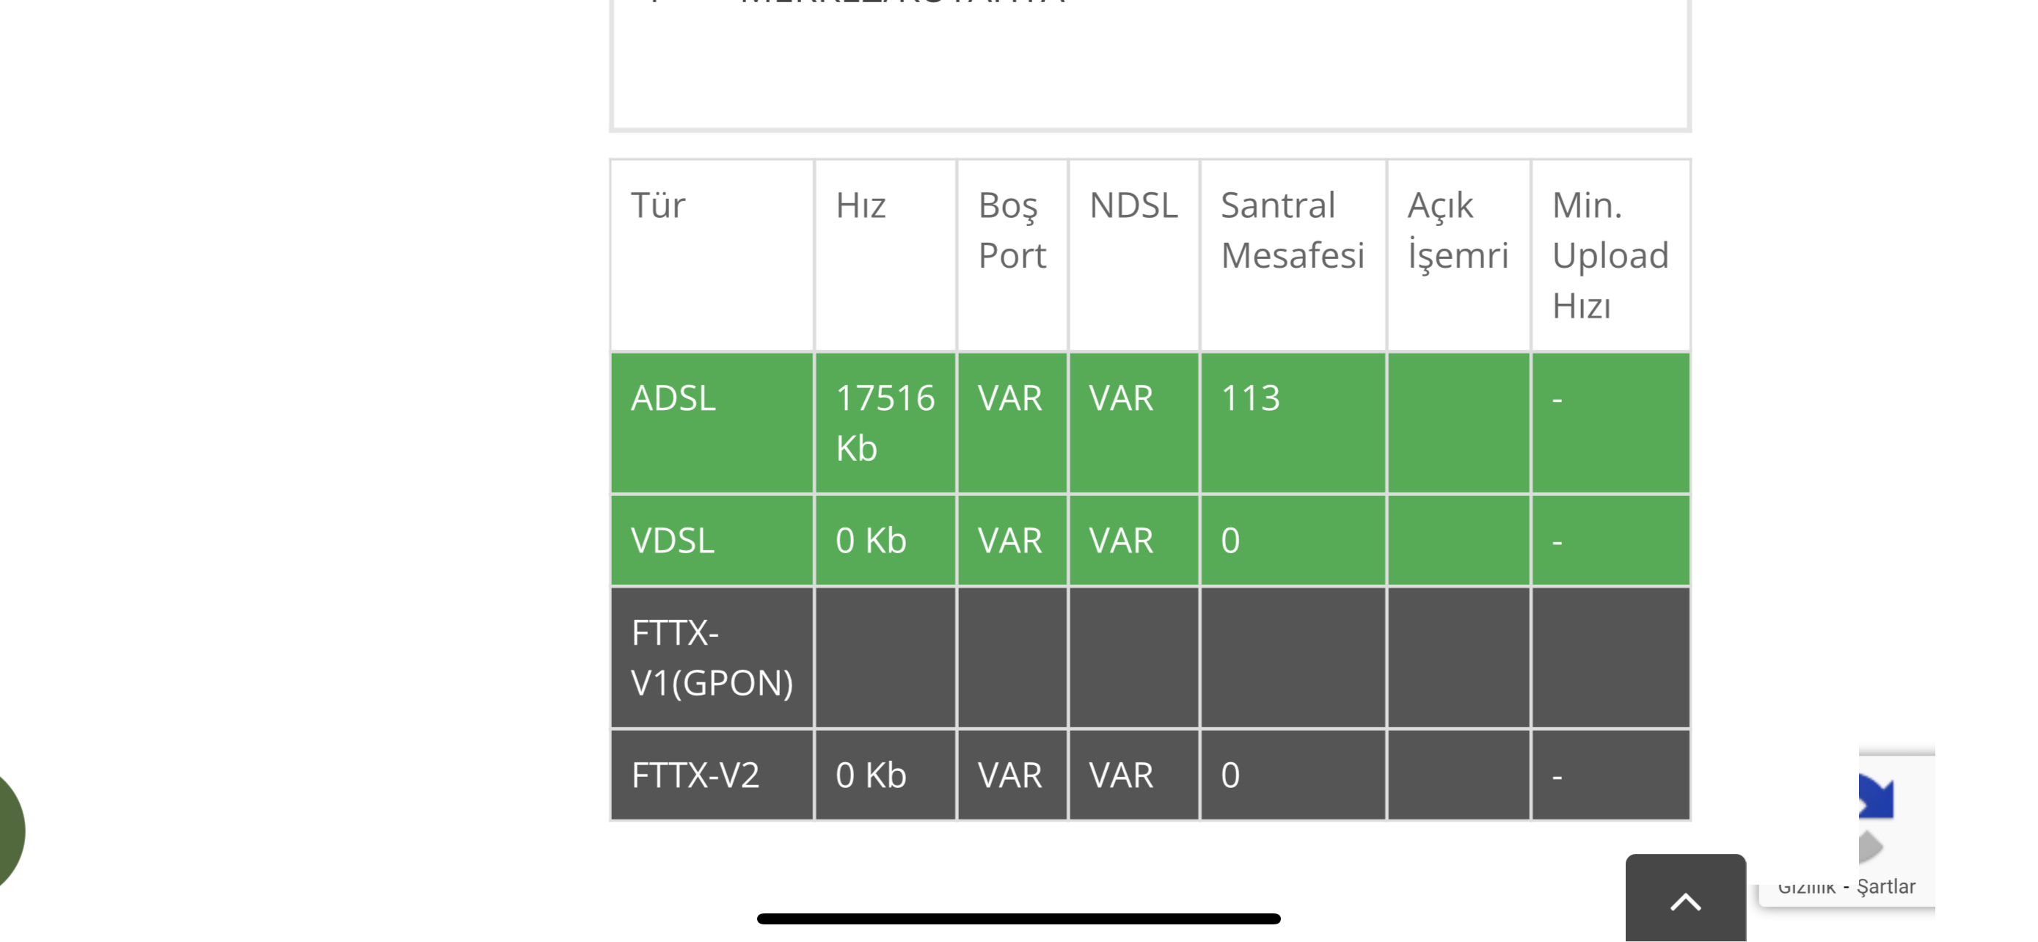Open the Gizlilik privacy link
Screen dimensions: 2038x942
click(x=1806, y=888)
